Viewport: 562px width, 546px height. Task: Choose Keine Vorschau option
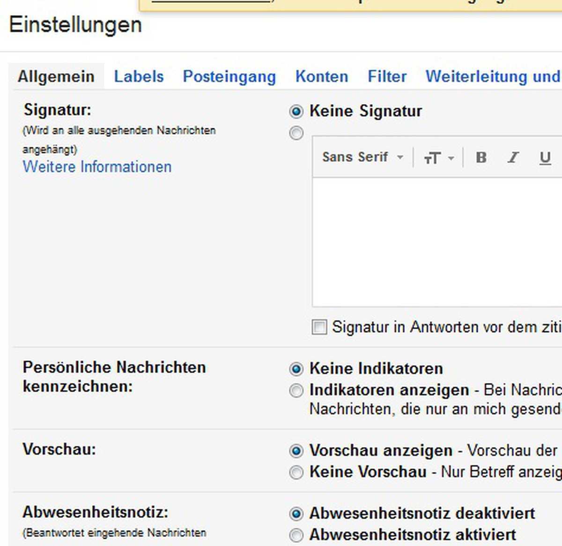(296, 472)
